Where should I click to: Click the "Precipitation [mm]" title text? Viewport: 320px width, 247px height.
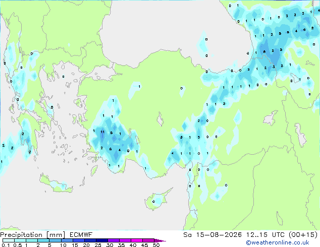pos(33,235)
